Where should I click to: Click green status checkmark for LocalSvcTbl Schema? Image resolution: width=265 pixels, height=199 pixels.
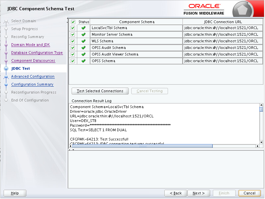[x=83, y=28]
